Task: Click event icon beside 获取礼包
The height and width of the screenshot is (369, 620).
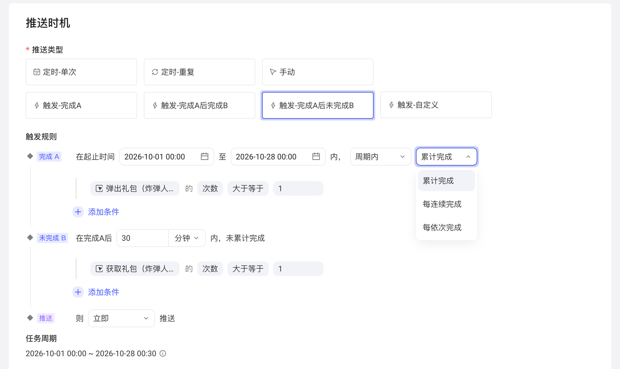Action: 99,269
